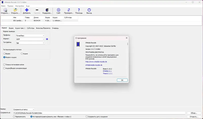Viewport: 203px width, 119px height.
Task: Enable Сохранить дату создания checkbox
Action: pos(87,117)
